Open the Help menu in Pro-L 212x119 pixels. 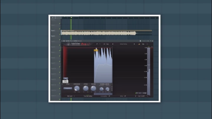143,44
